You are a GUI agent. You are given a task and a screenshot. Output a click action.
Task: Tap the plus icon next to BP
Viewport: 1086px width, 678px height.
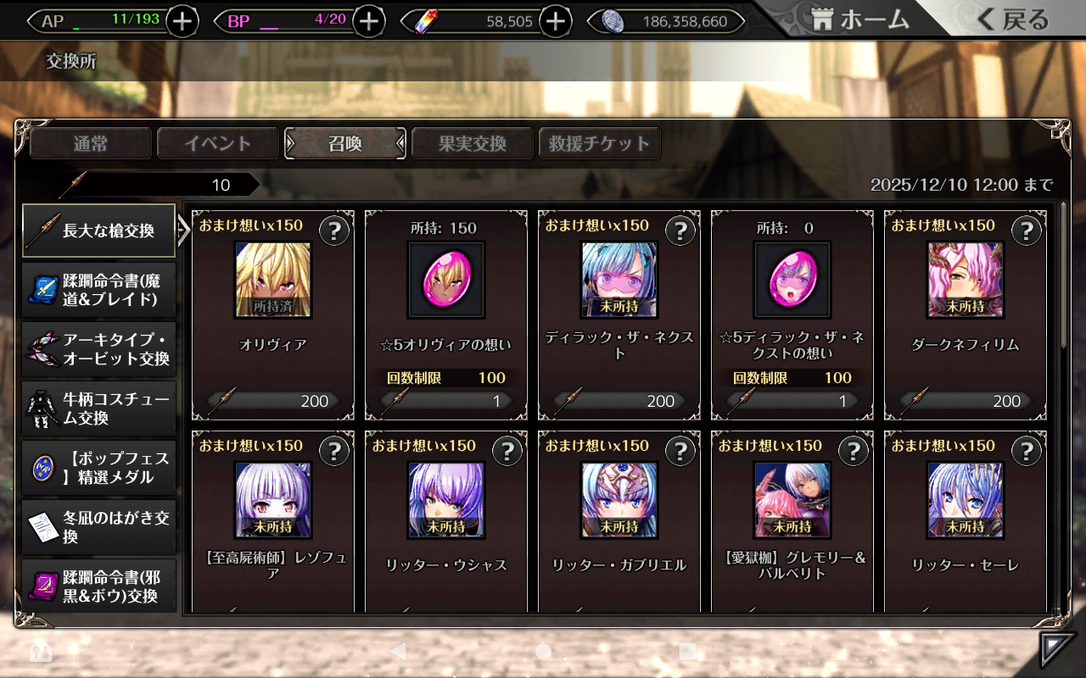(x=368, y=21)
